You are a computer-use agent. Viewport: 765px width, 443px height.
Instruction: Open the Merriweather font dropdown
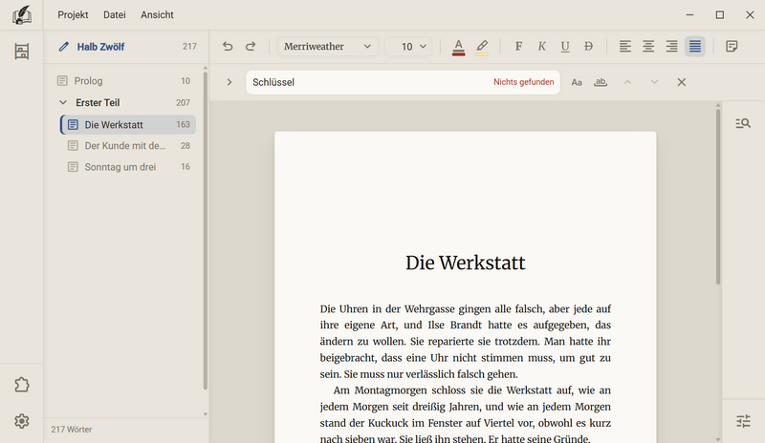(327, 46)
